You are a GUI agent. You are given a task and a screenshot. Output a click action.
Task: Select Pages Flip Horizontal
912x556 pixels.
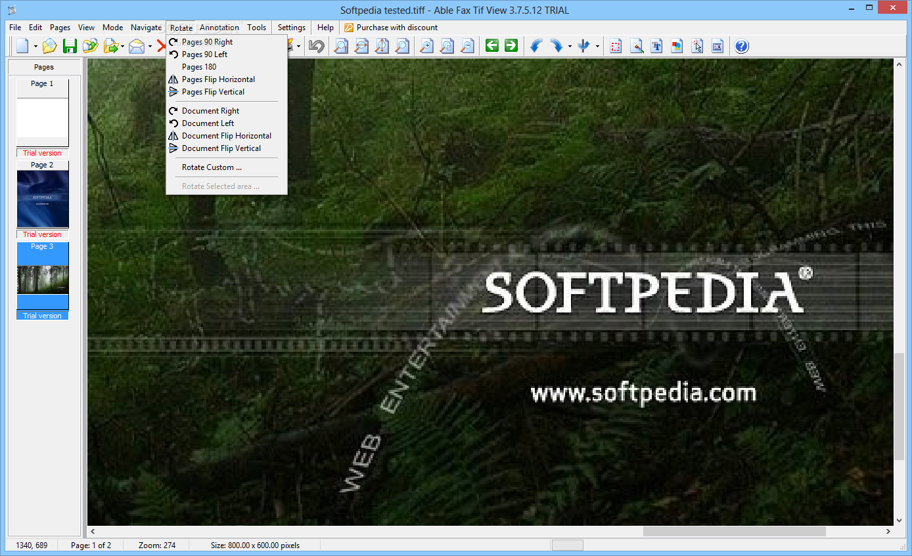tap(227, 79)
